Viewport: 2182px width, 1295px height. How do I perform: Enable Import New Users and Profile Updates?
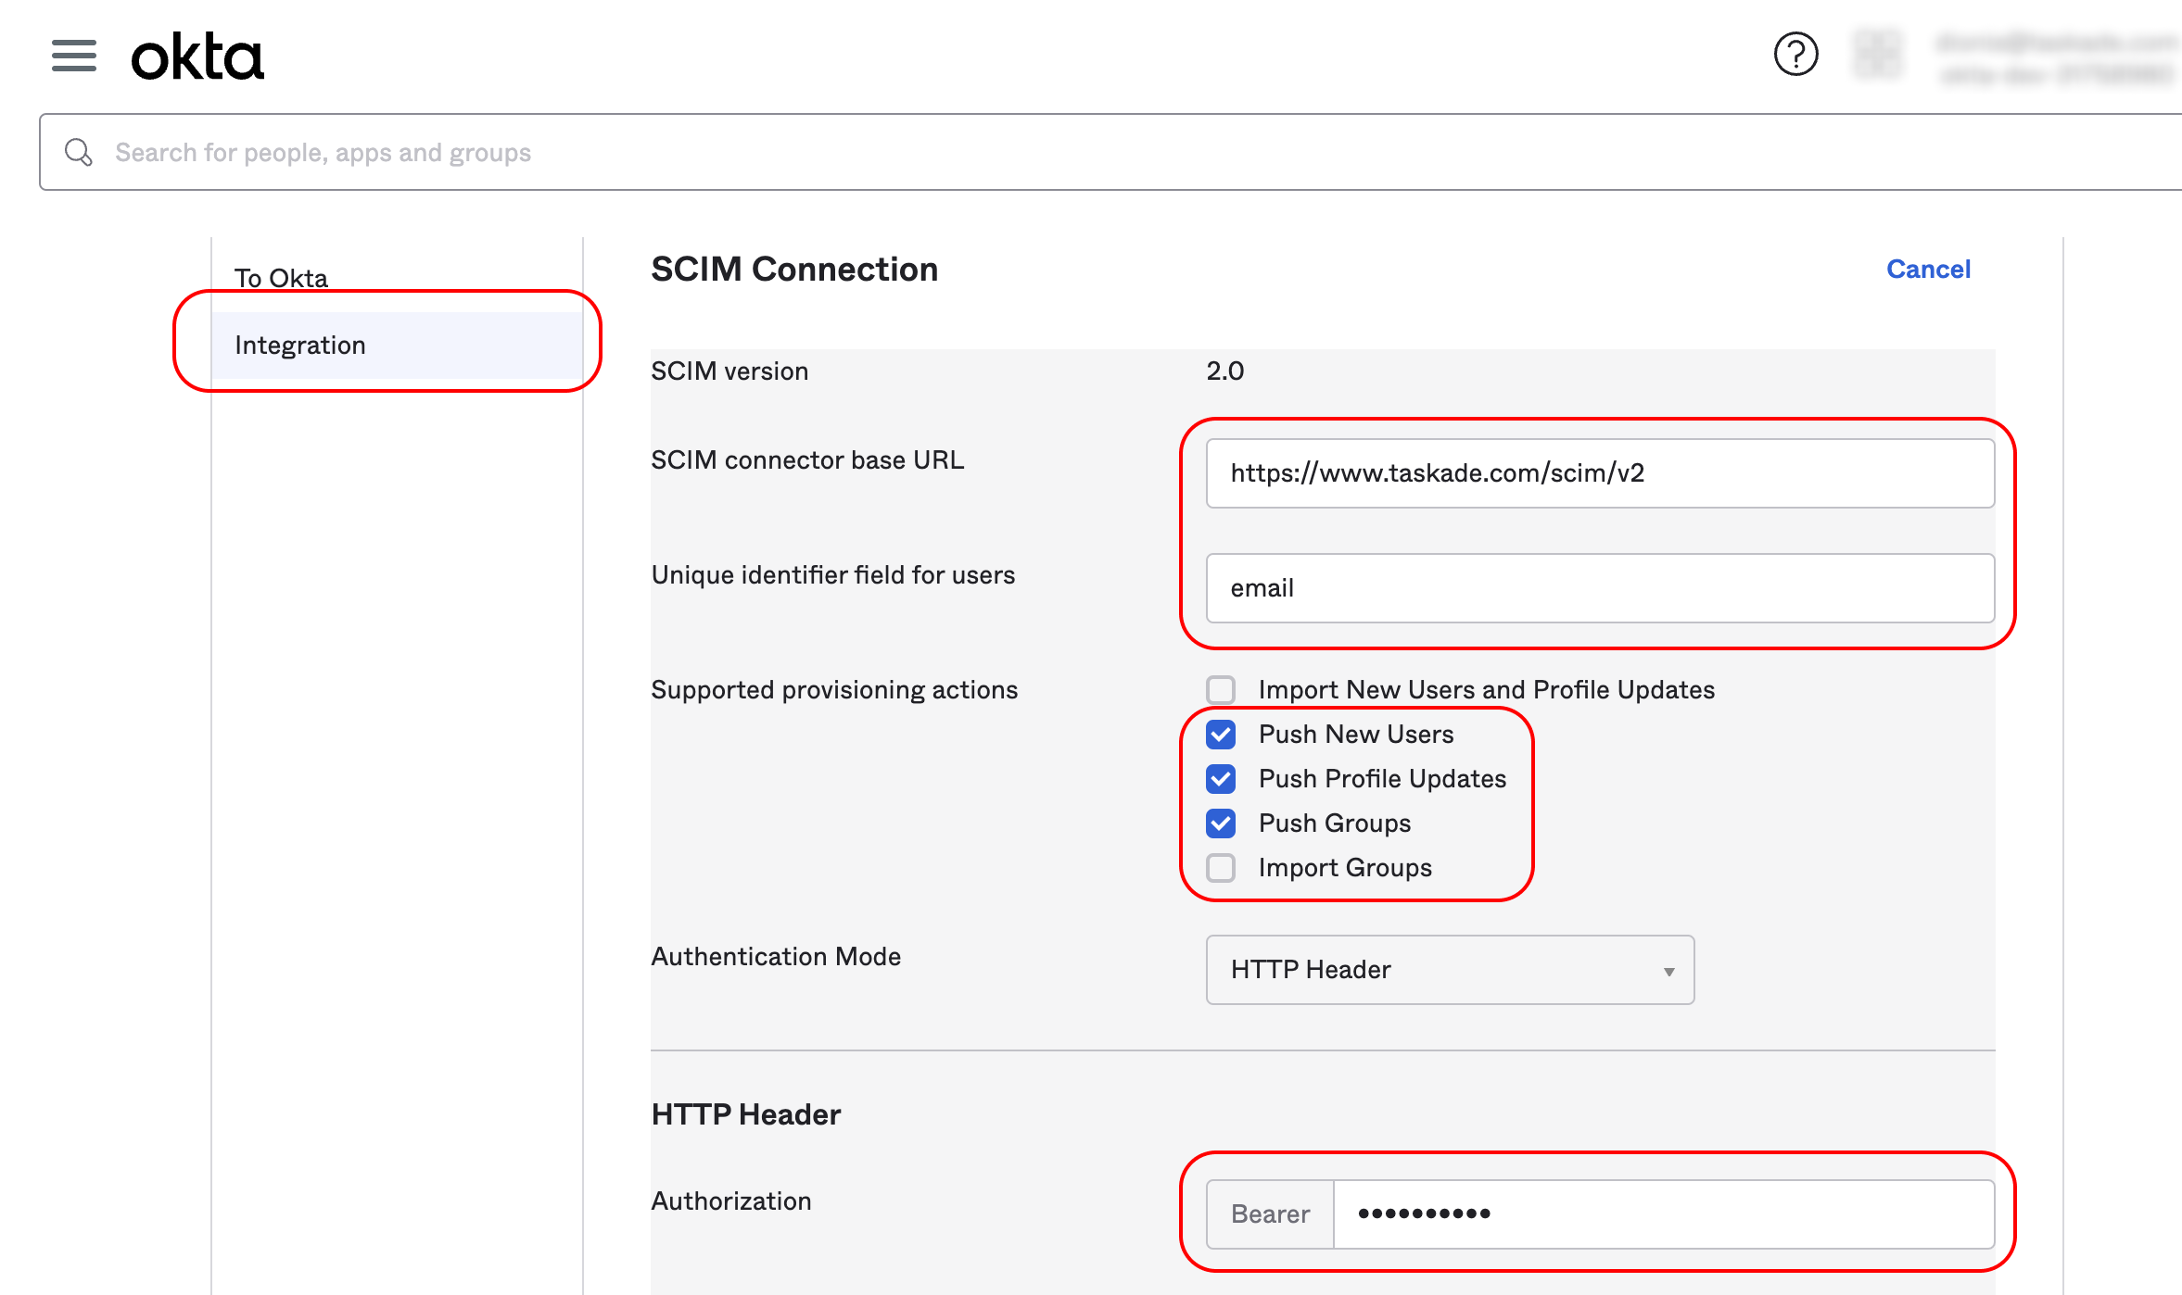tap(1221, 689)
